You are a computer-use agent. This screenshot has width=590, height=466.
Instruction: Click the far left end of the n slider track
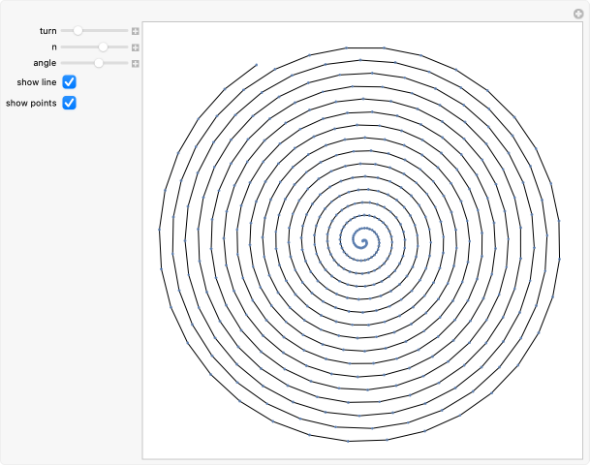click(x=62, y=47)
